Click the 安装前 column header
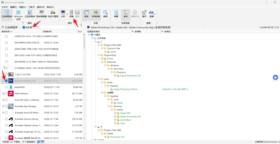Screen dimensions: 280x144 (x=145, y=31)
